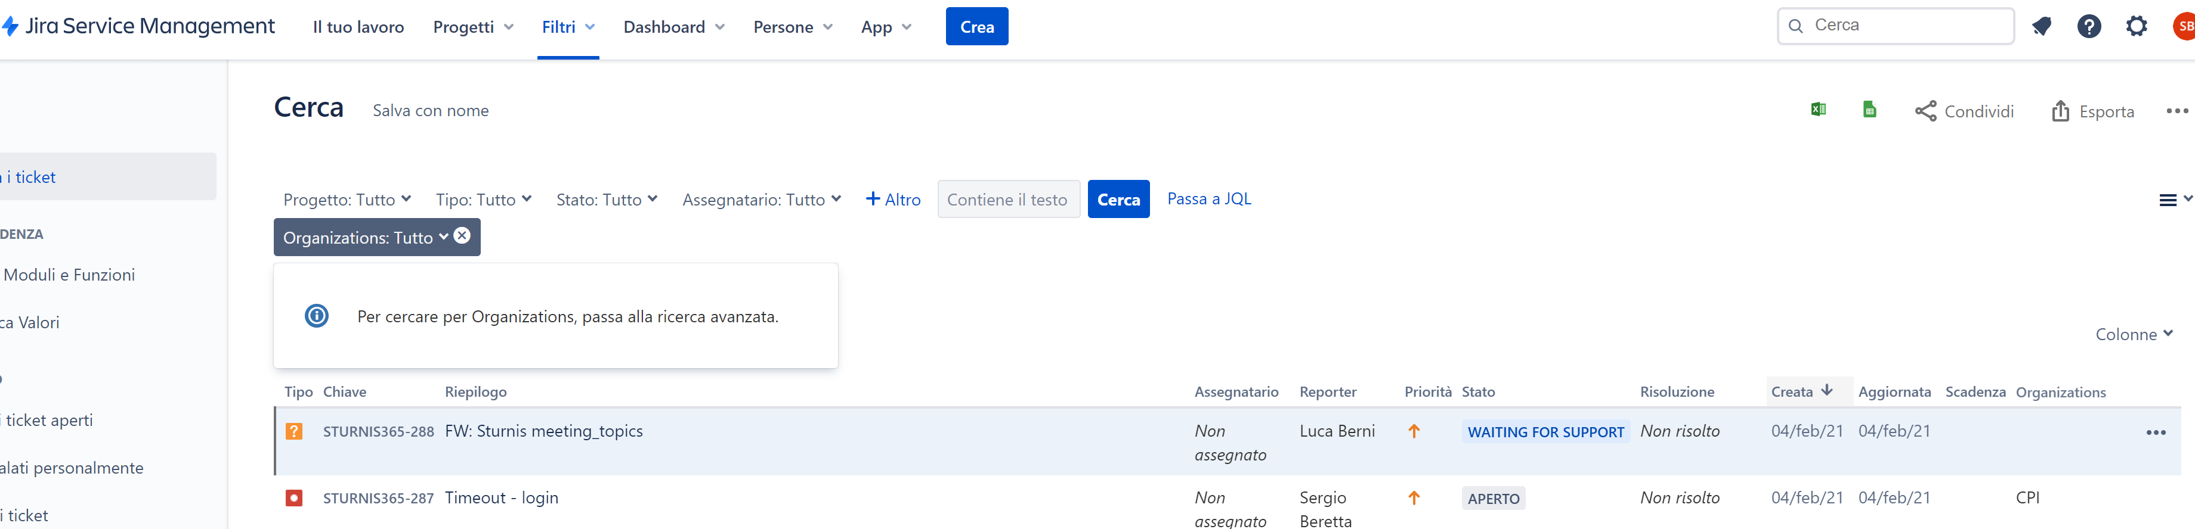The height and width of the screenshot is (529, 2195).
Task: Open the Progetti menu
Action: [x=474, y=27]
